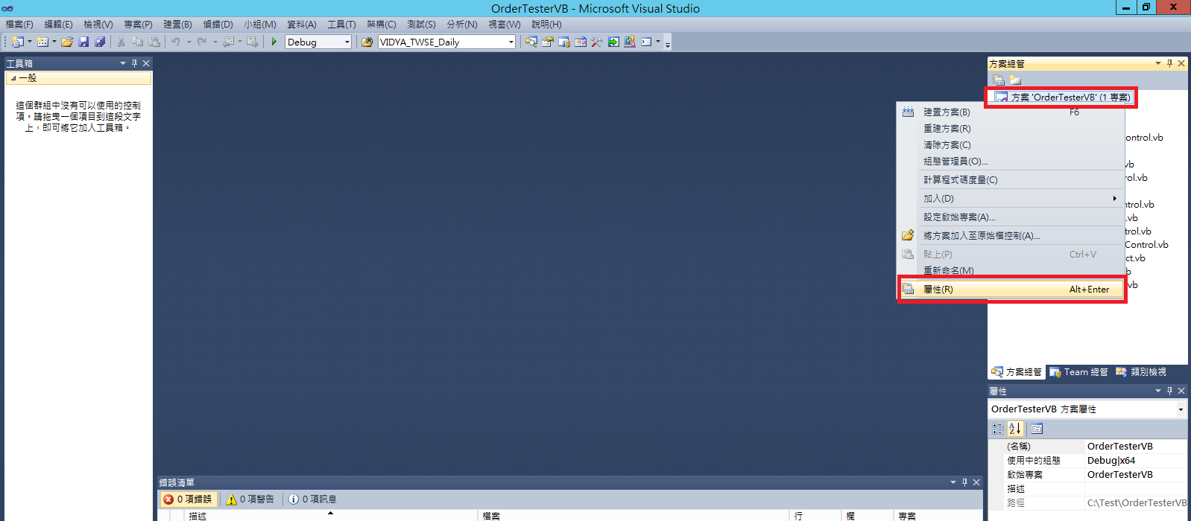The image size is (1191, 521).
Task: Click the Cut scissors icon
Action: 121,42
